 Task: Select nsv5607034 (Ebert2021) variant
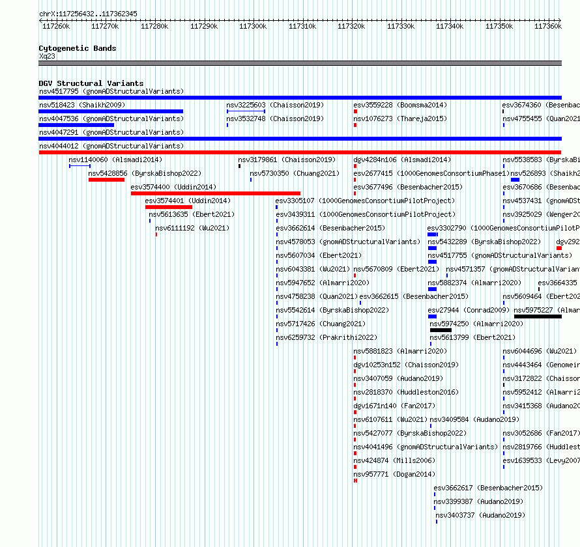coord(319,255)
